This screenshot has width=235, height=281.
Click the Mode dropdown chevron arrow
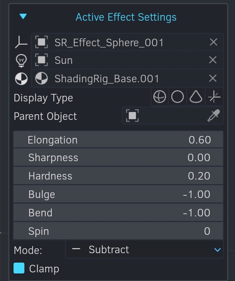[217, 250]
